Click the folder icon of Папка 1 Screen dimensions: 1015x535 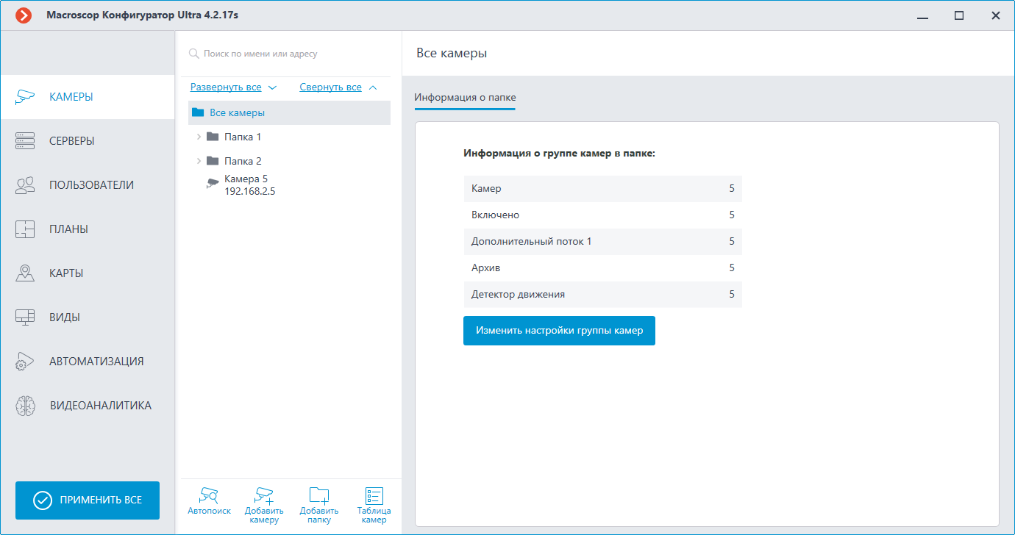213,137
